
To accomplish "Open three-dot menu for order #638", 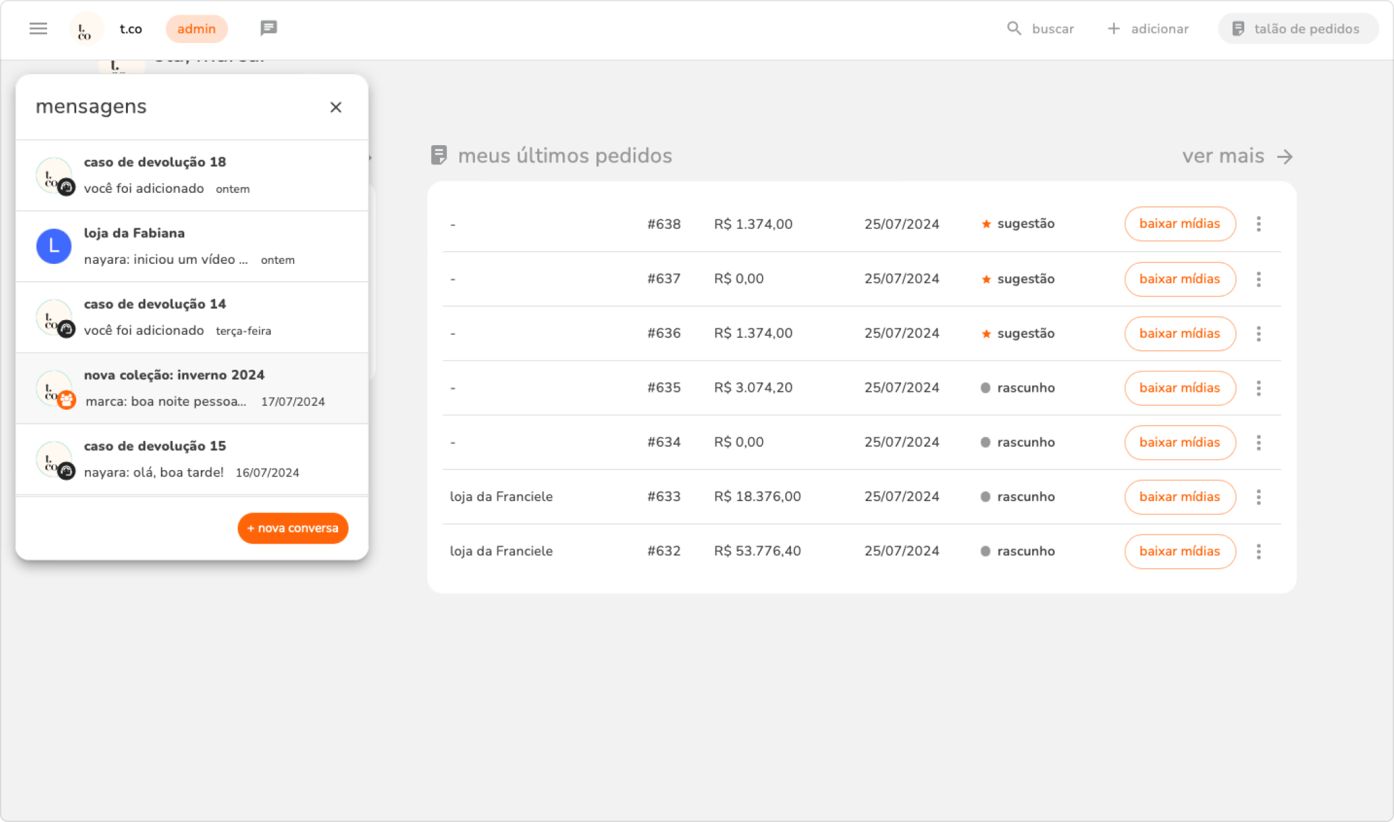I will pyautogui.click(x=1258, y=224).
